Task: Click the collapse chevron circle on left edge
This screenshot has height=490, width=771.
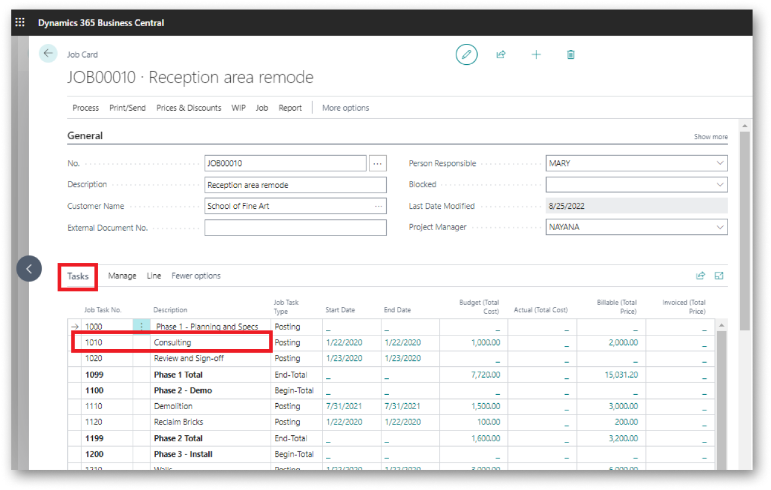Action: pos(29,269)
